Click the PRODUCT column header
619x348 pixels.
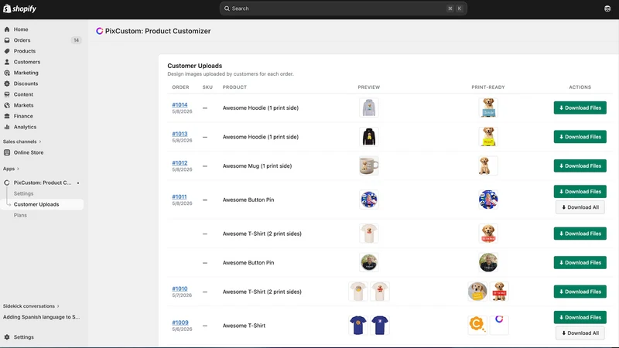[x=234, y=87]
